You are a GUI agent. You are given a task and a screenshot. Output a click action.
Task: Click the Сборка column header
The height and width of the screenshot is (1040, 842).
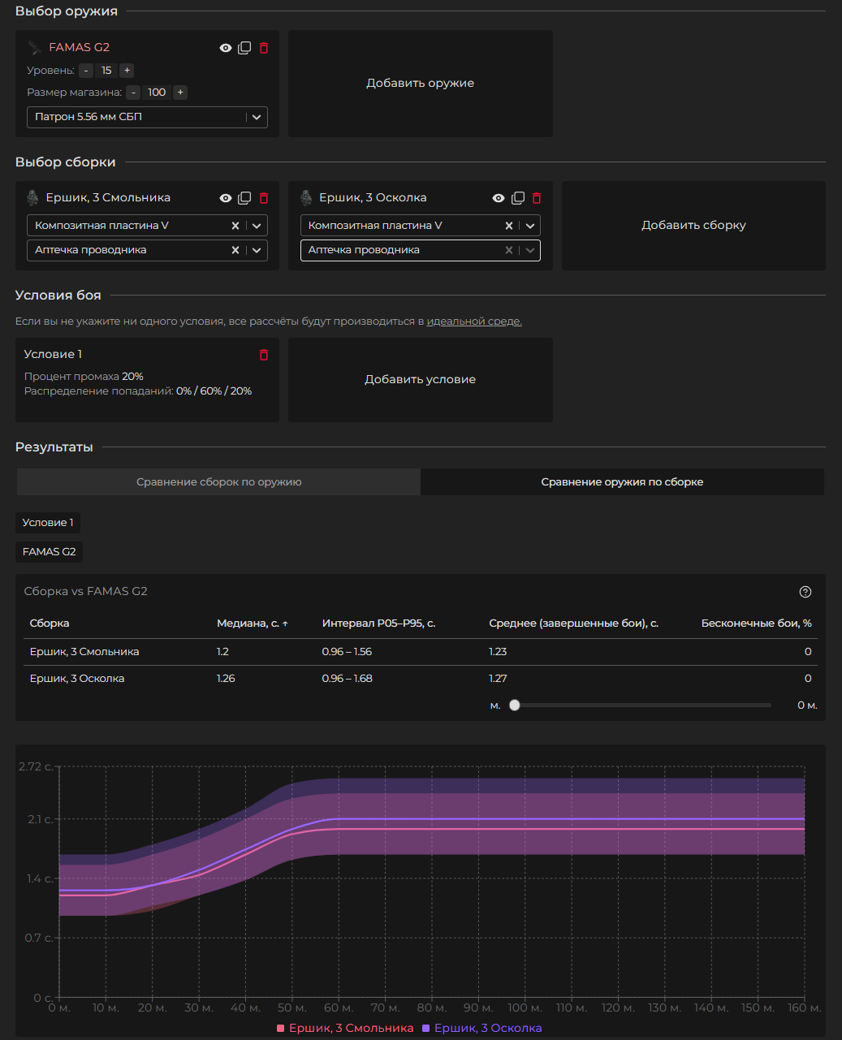pos(50,624)
